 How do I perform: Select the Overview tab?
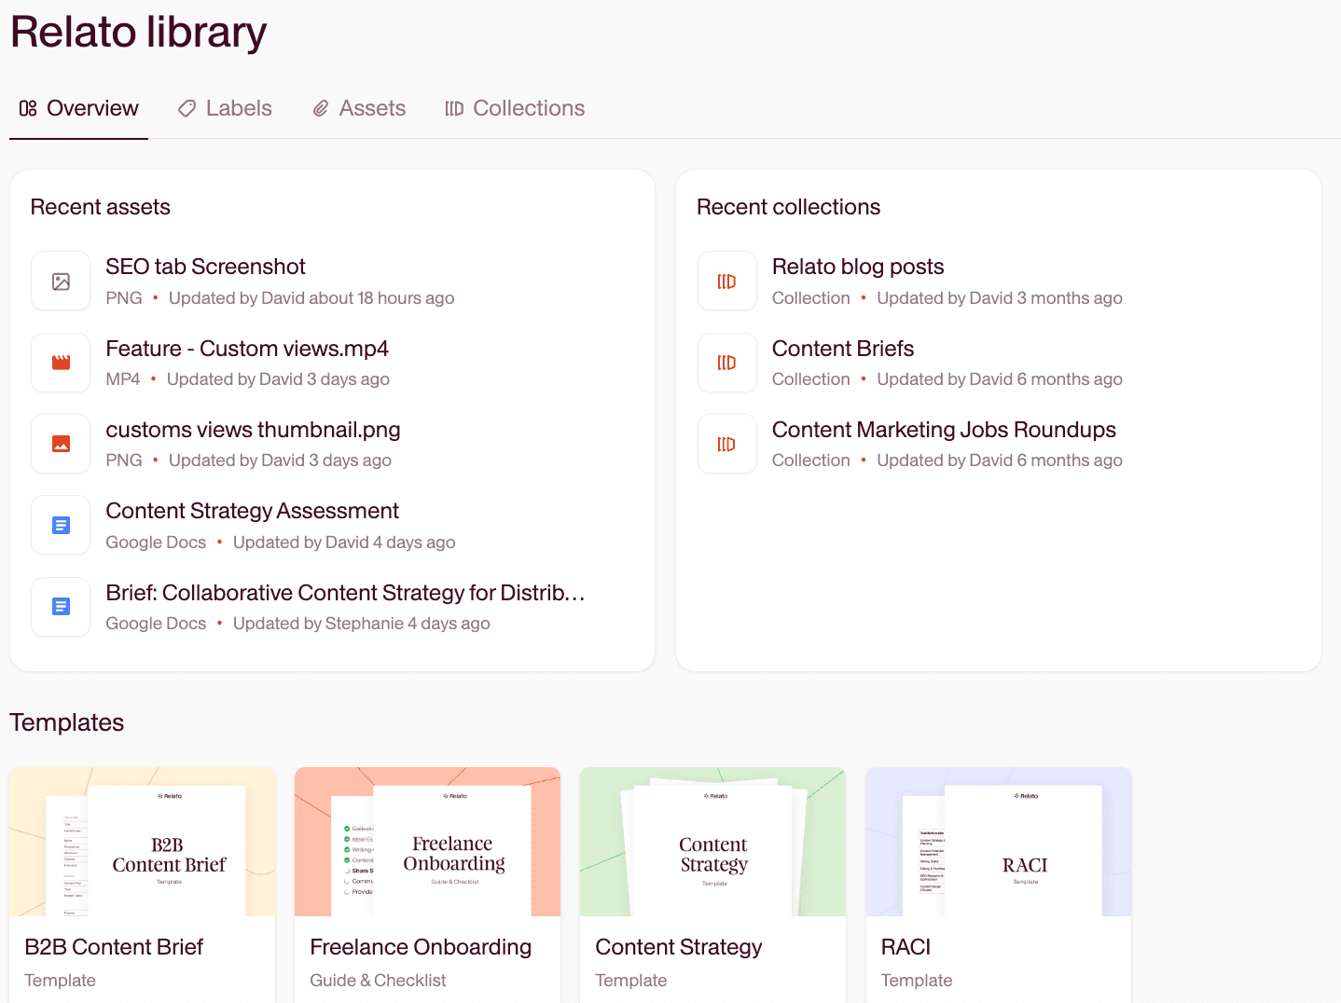point(79,108)
